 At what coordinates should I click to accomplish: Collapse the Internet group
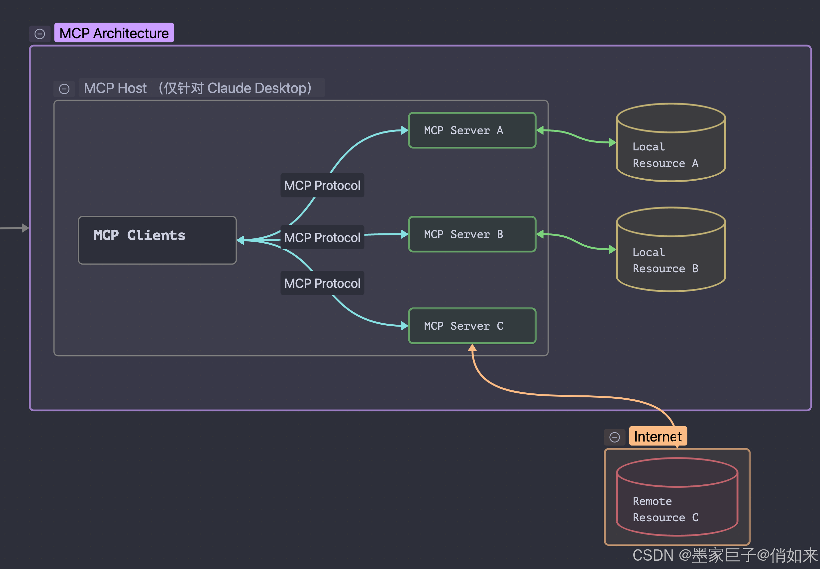614,437
